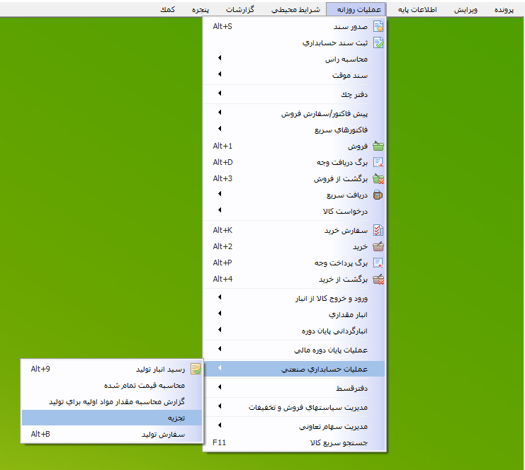525x470 pixels.
Task: Expand the محاسبه راس submenu arrow
Action: point(219,59)
